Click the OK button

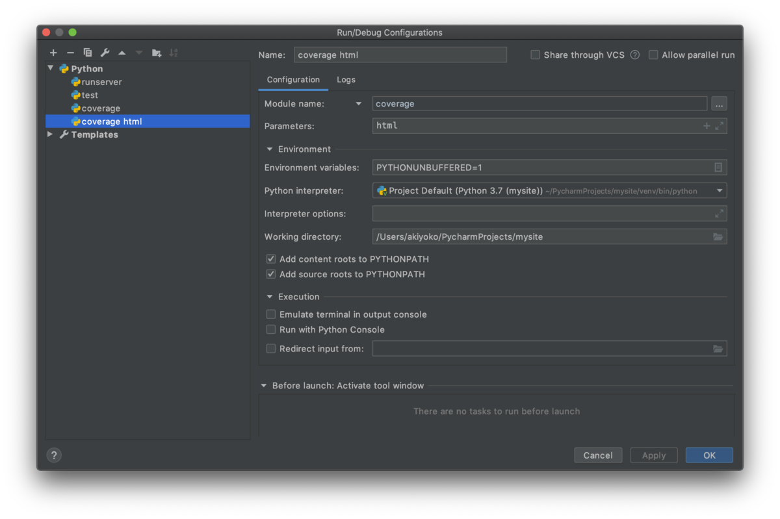click(x=709, y=455)
